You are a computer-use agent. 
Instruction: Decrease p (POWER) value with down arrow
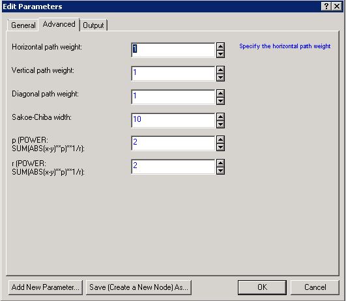[220, 147]
